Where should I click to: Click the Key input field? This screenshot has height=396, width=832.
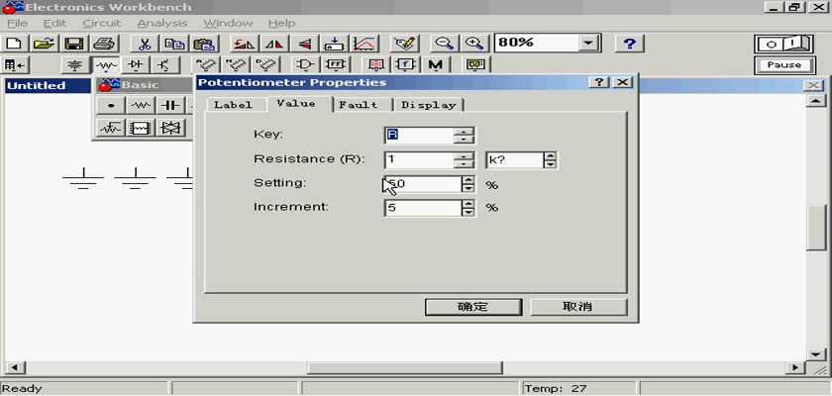[419, 136]
